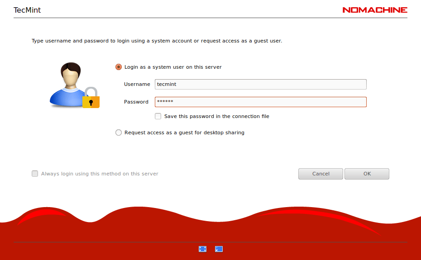The image size is (421, 260).
Task: Click the Password label
Action: 136,102
